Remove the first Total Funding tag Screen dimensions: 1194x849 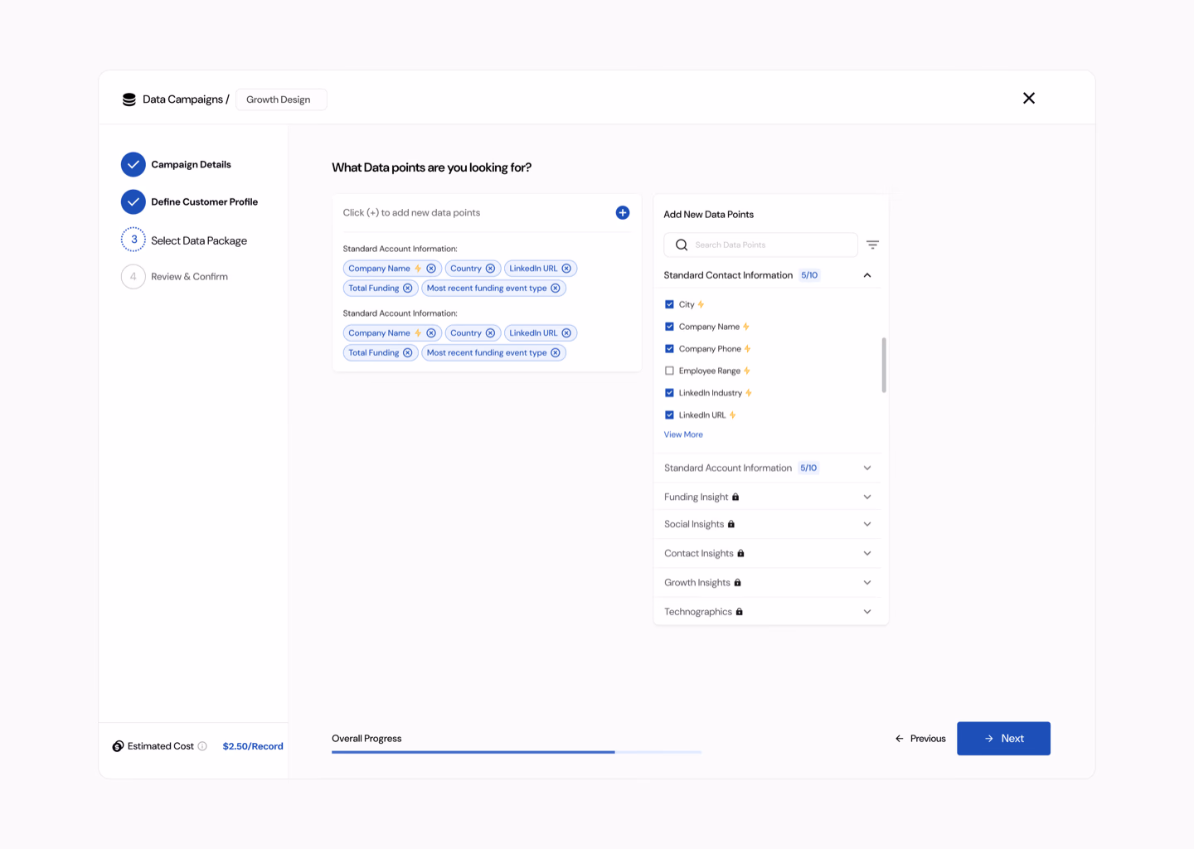407,289
